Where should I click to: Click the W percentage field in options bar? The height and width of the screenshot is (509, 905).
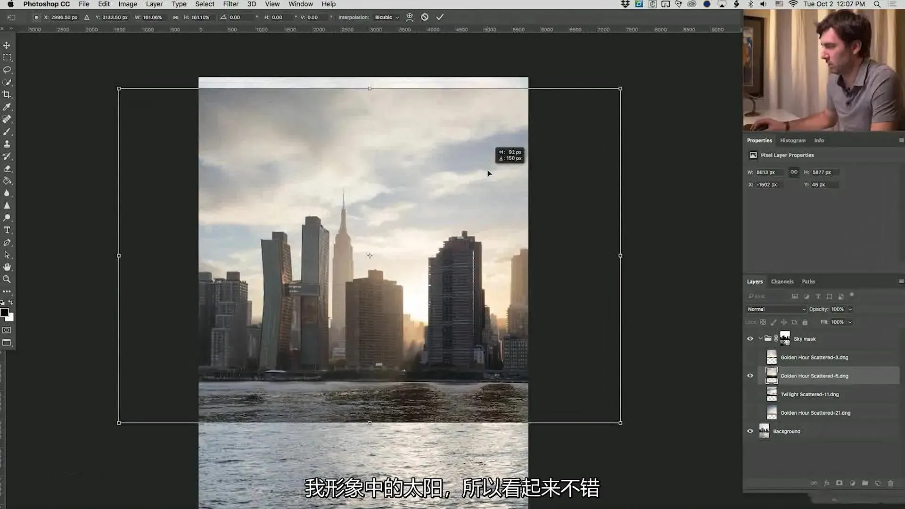point(153,17)
